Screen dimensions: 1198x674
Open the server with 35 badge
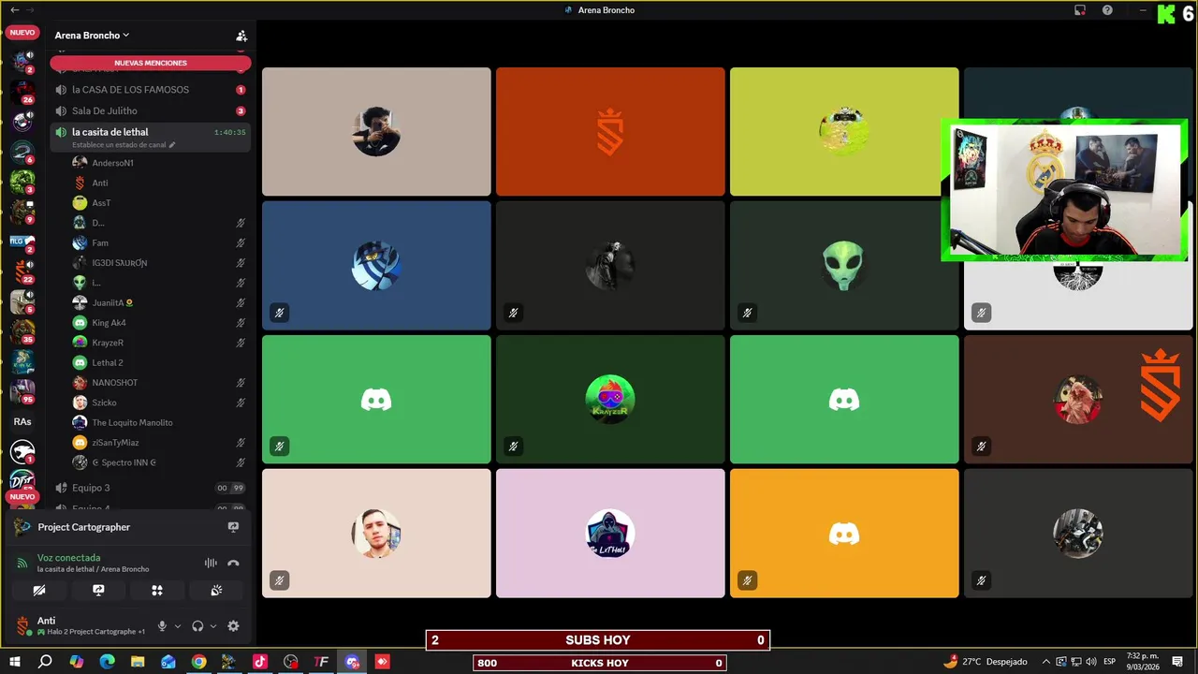pos(22,332)
